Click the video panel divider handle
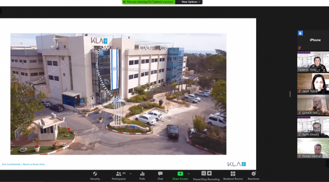This screenshot has width=329, height=182. 290,94
